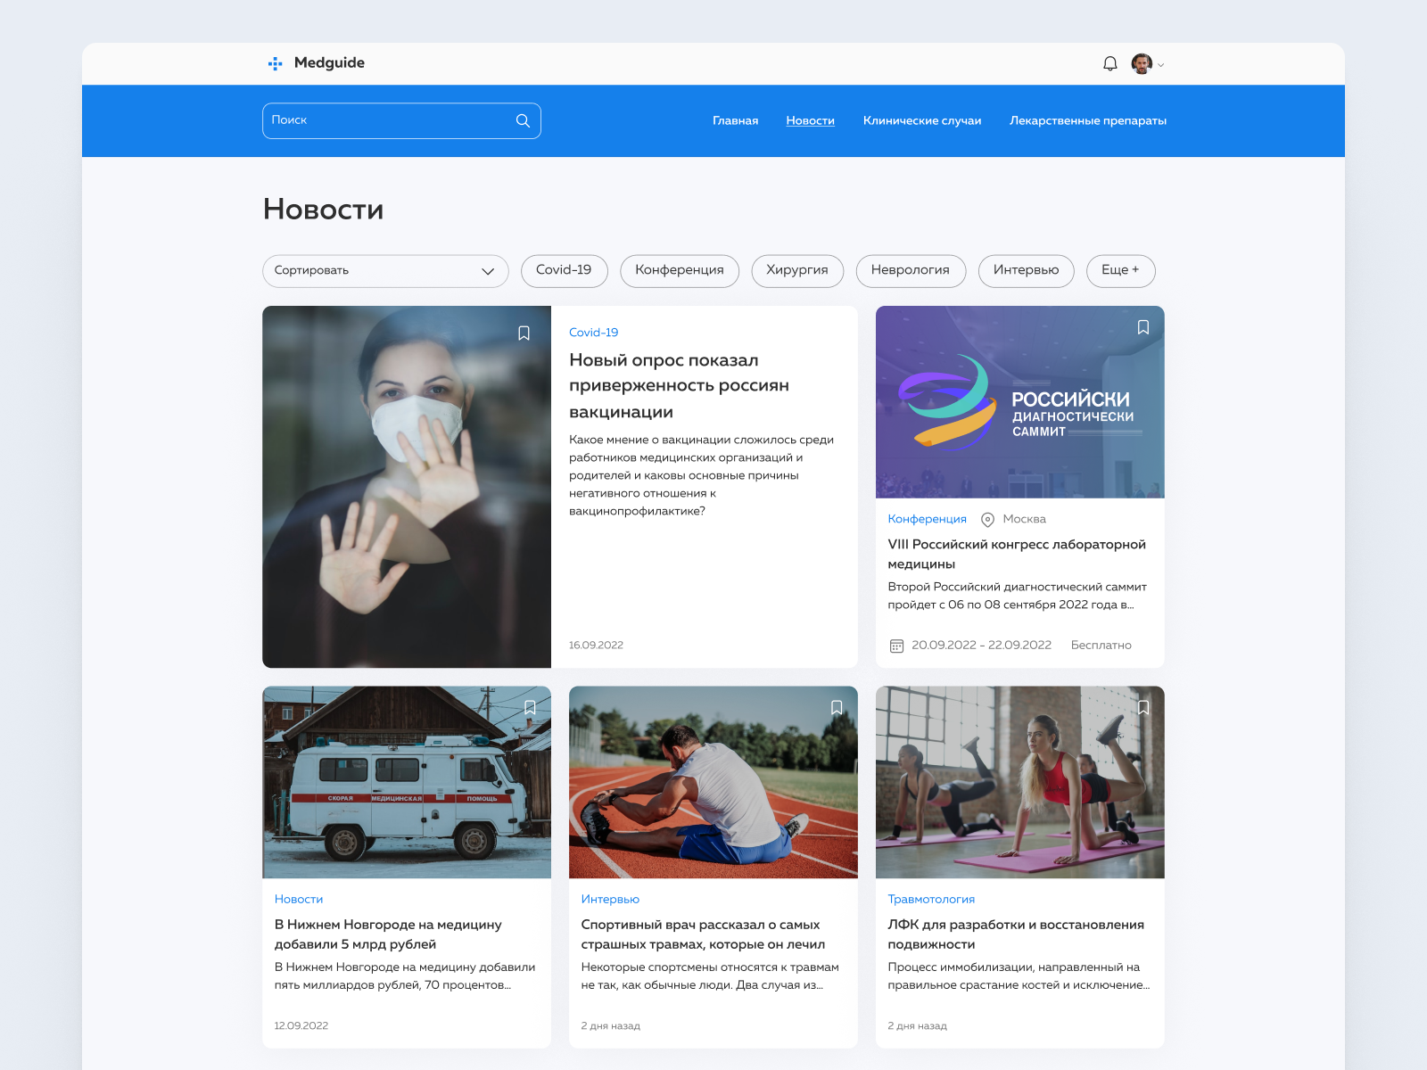This screenshot has width=1427, height=1070.
Task: Click the user avatar photo
Action: pos(1142,63)
